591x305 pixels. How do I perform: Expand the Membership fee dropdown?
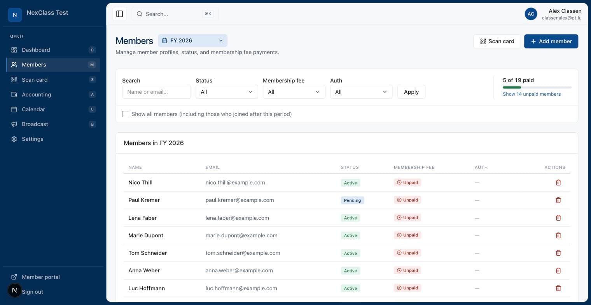click(294, 92)
